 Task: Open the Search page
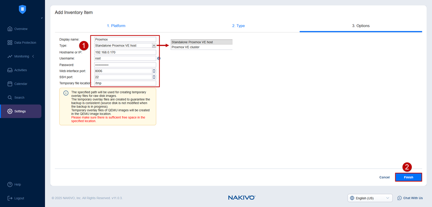[16, 98]
